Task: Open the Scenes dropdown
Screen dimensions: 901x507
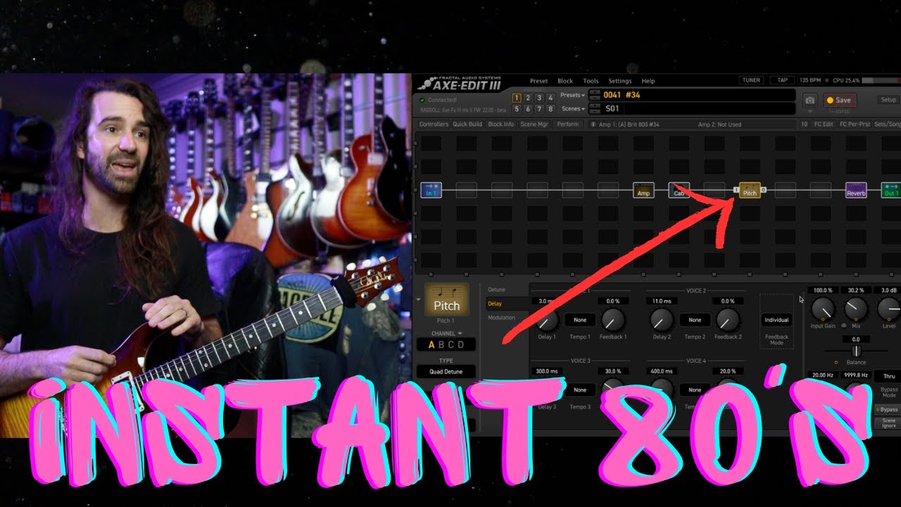Action: coord(573,109)
